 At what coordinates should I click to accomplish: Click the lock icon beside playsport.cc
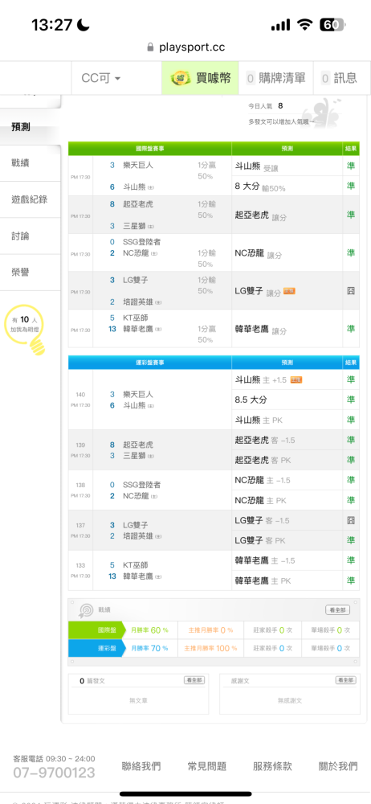150,47
